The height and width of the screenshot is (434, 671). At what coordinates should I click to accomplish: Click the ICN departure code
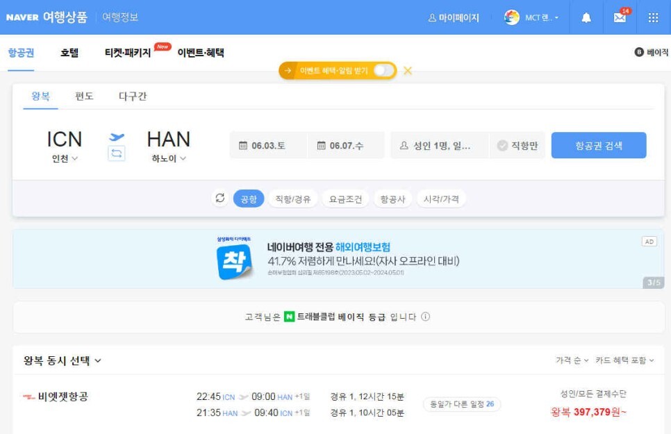pyautogui.click(x=64, y=139)
